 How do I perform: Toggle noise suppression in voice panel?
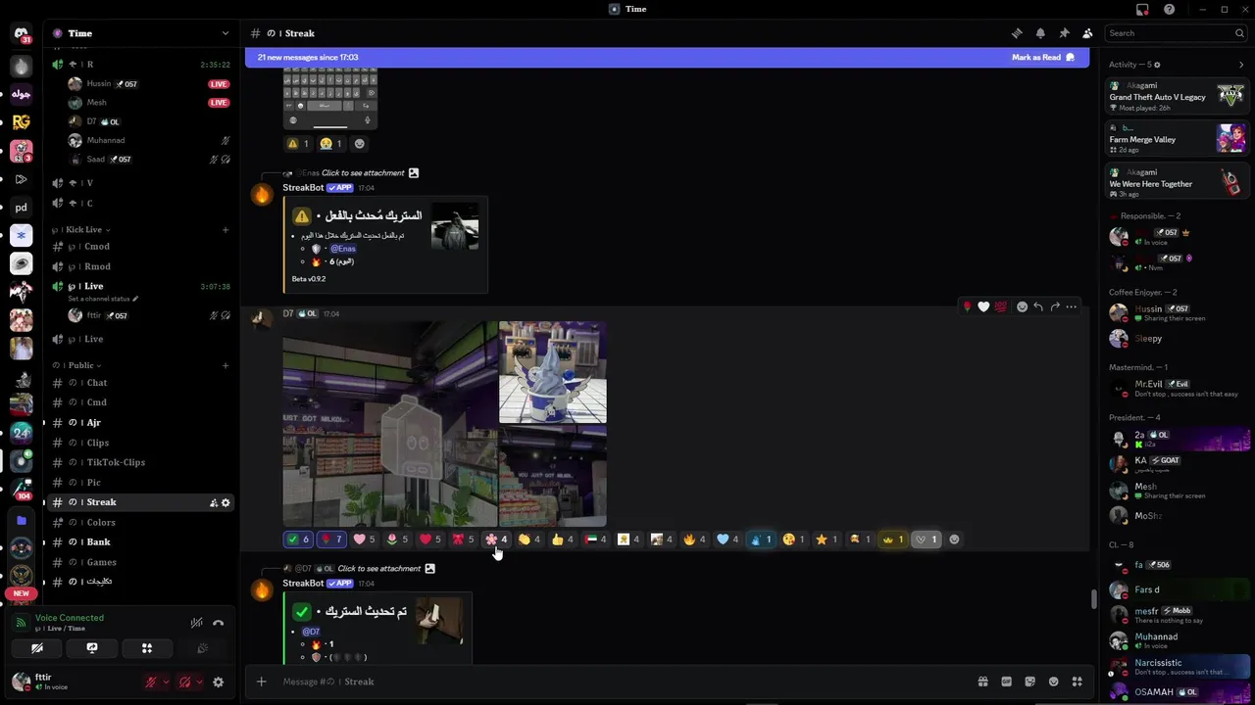196,623
